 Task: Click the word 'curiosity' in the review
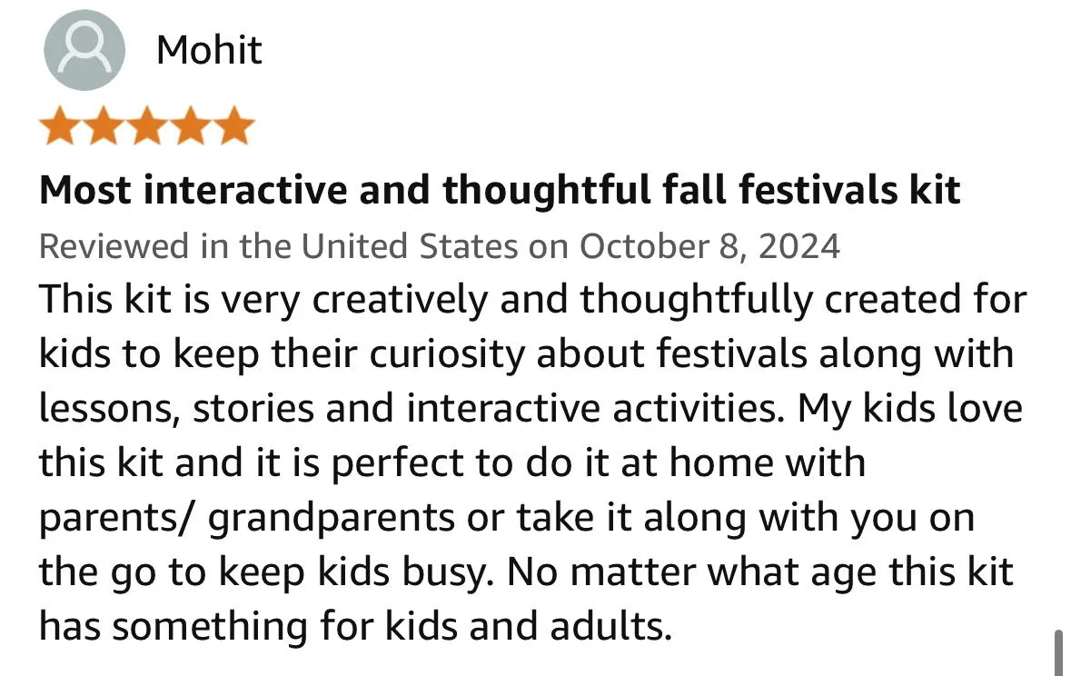pos(447,354)
